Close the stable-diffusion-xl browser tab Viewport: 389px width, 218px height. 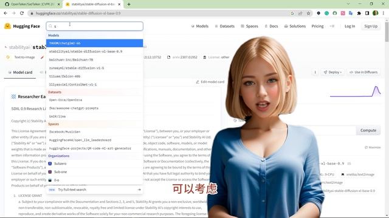pos(119,4)
